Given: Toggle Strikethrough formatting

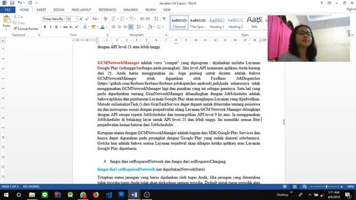Looking at the screenshot, I should click(66, 27).
